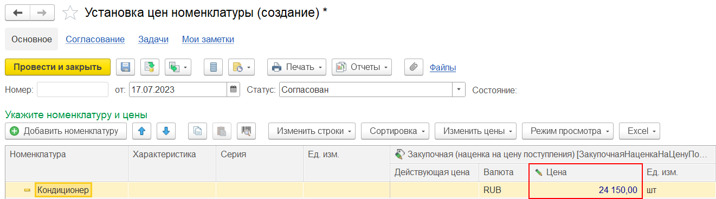
Task: Click the Действующая цена column header
Action: (x=435, y=172)
